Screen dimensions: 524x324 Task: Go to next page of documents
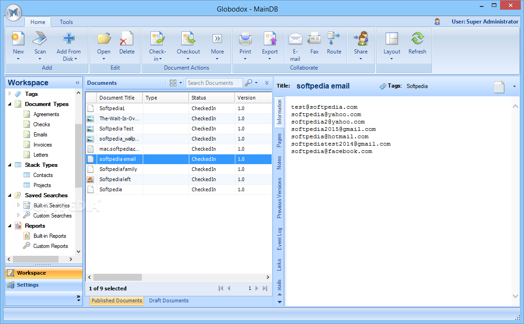pos(256,288)
